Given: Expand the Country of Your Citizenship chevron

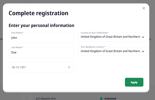Looking at the screenshot, I should (143, 37).
